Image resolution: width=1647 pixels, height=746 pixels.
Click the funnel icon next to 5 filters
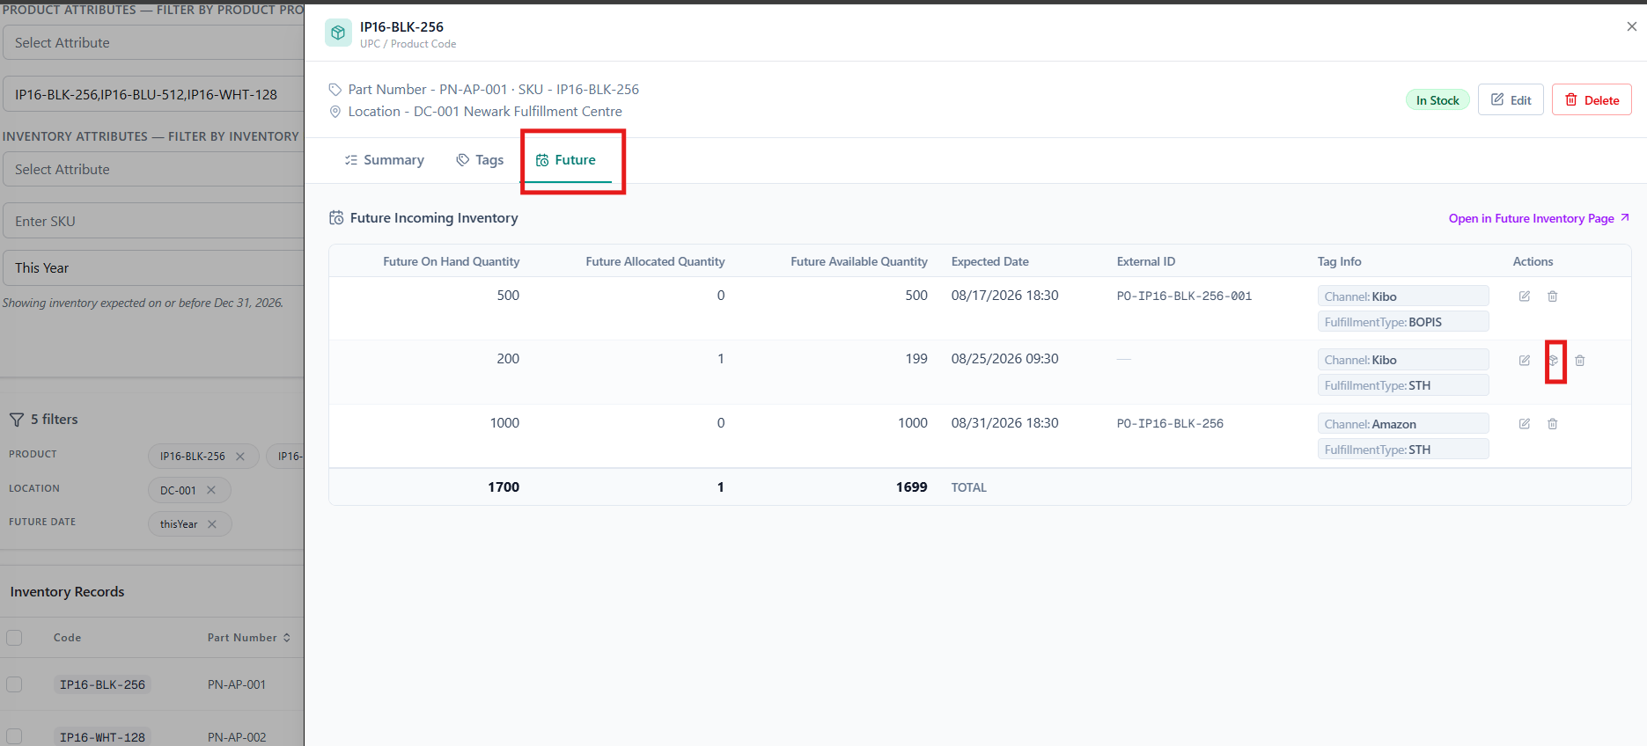coord(17,420)
